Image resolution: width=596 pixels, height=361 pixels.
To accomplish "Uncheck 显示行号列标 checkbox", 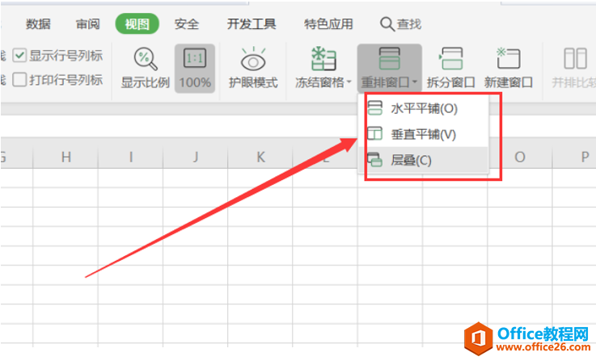I will point(19,56).
